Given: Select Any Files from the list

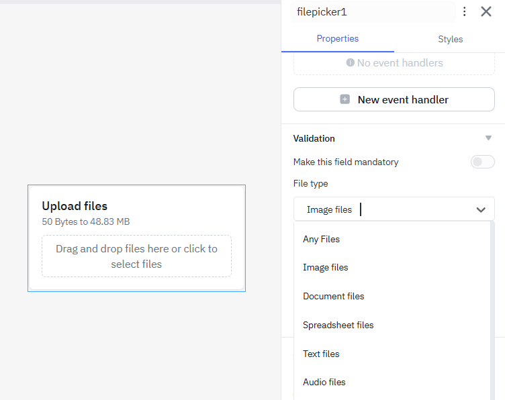Looking at the screenshot, I should pos(322,239).
